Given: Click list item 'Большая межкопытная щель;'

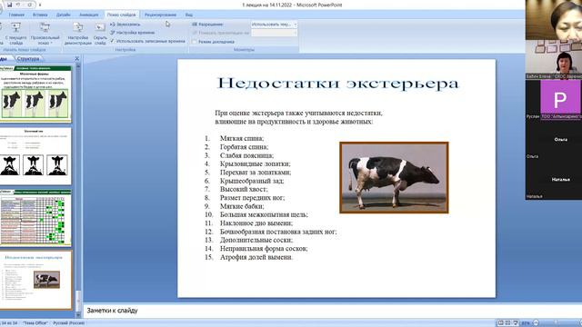Looking at the screenshot, I should coord(264,214).
